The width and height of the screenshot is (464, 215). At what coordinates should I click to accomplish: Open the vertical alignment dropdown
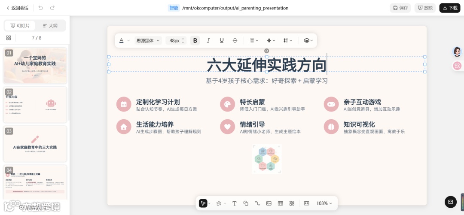tap(271, 40)
